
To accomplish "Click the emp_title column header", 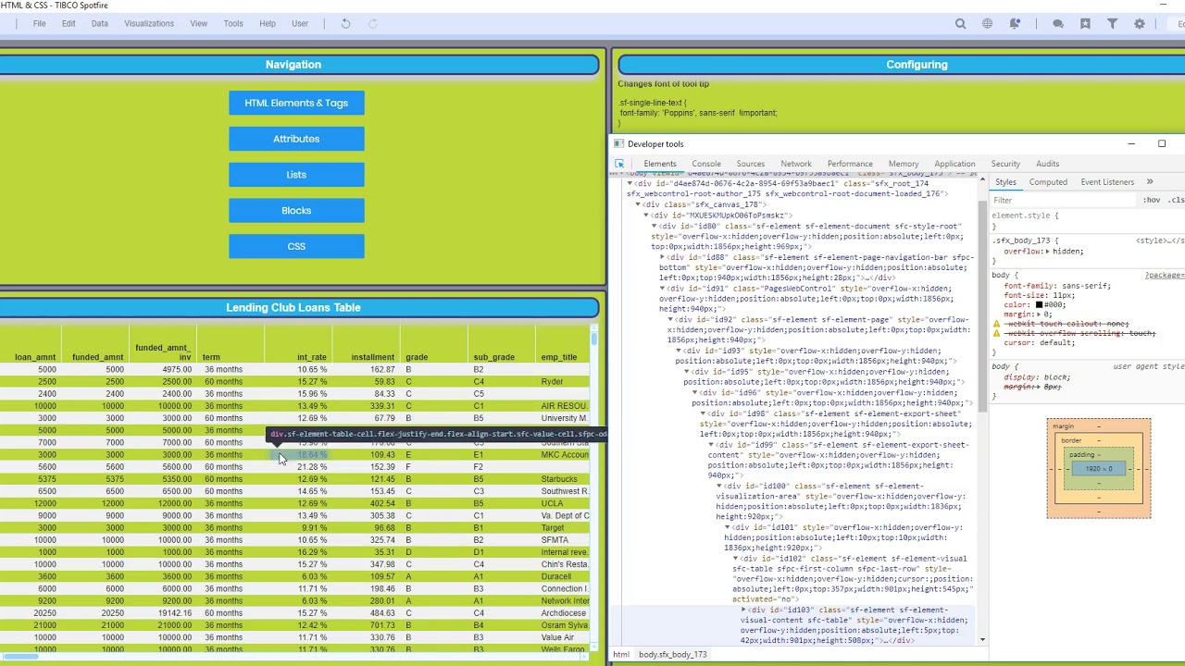I will (559, 357).
